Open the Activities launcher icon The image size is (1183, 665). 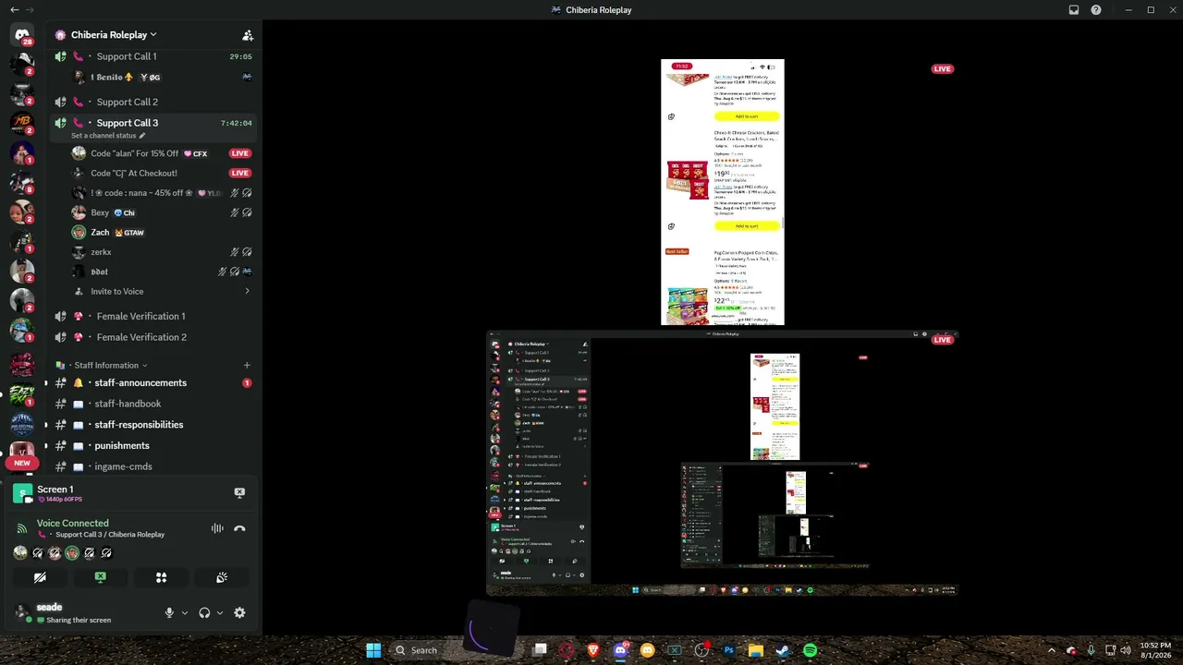pyautogui.click(x=161, y=577)
